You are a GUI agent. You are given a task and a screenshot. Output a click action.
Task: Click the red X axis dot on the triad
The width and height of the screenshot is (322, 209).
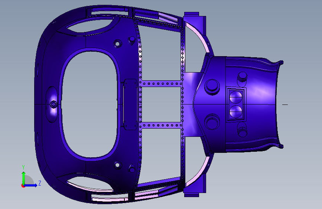tap(23, 186)
